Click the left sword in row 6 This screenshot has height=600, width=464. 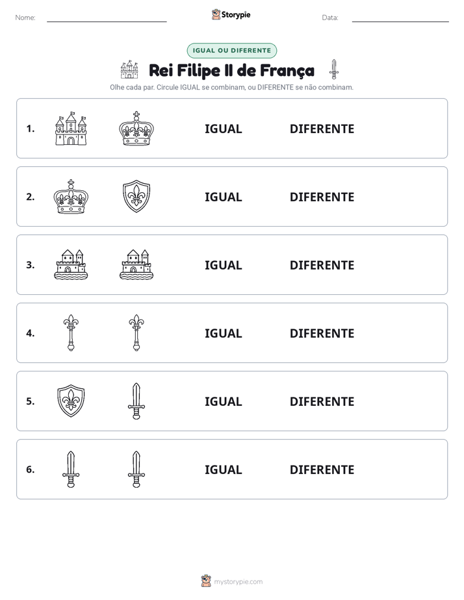pyautogui.click(x=71, y=469)
